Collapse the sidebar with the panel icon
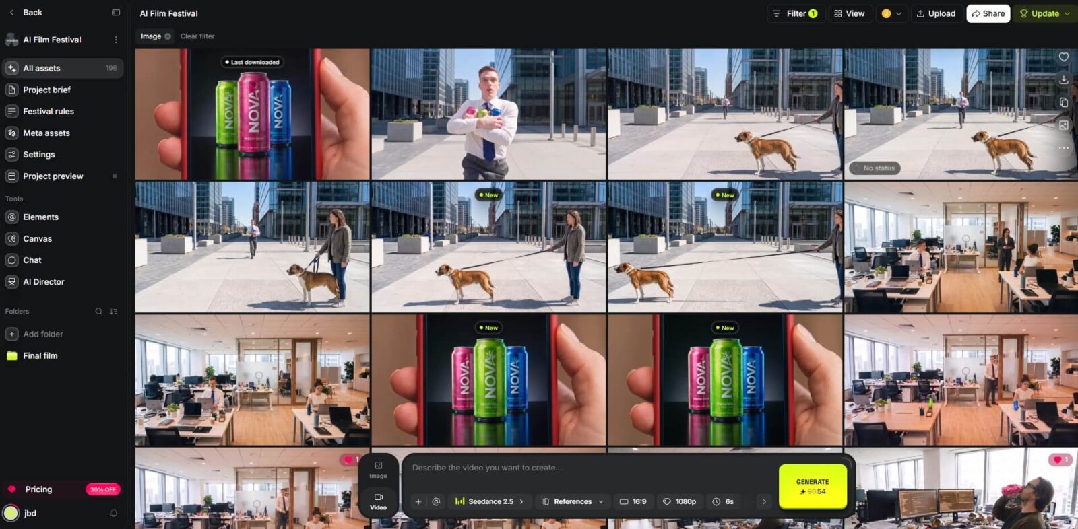1078x529 pixels. 116,13
